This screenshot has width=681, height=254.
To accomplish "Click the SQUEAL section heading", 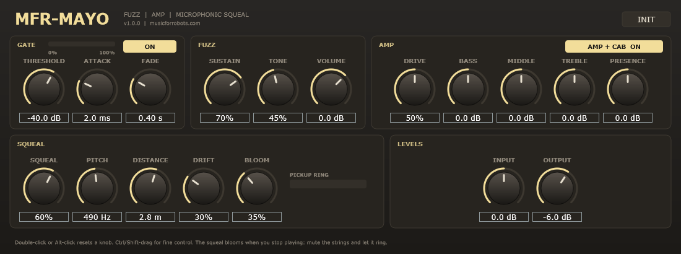I will tap(31, 144).
